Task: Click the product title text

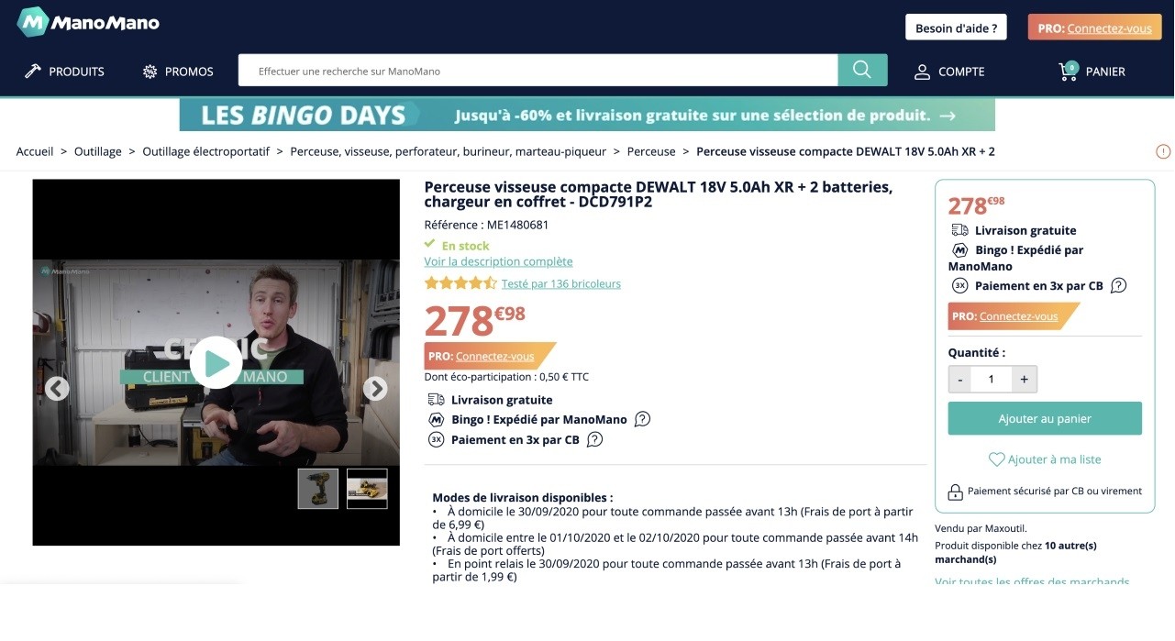Action: click(658, 194)
